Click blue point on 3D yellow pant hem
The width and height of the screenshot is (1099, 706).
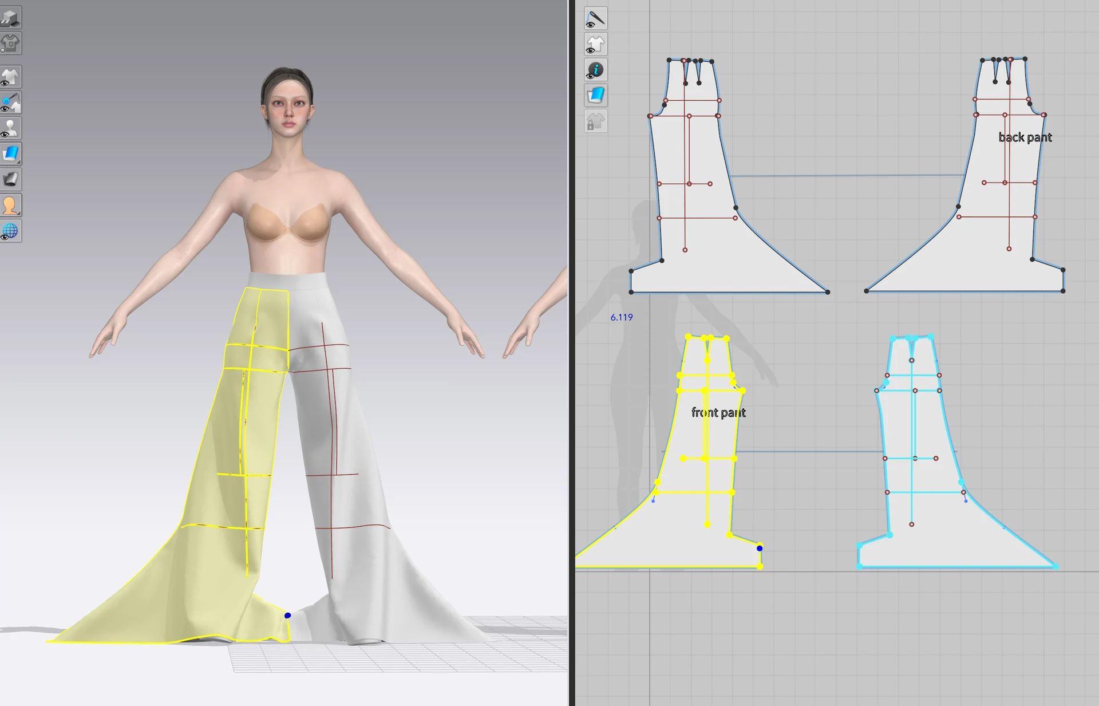point(288,616)
